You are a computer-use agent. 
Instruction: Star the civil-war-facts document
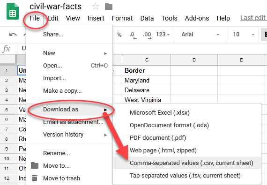coord(96,7)
